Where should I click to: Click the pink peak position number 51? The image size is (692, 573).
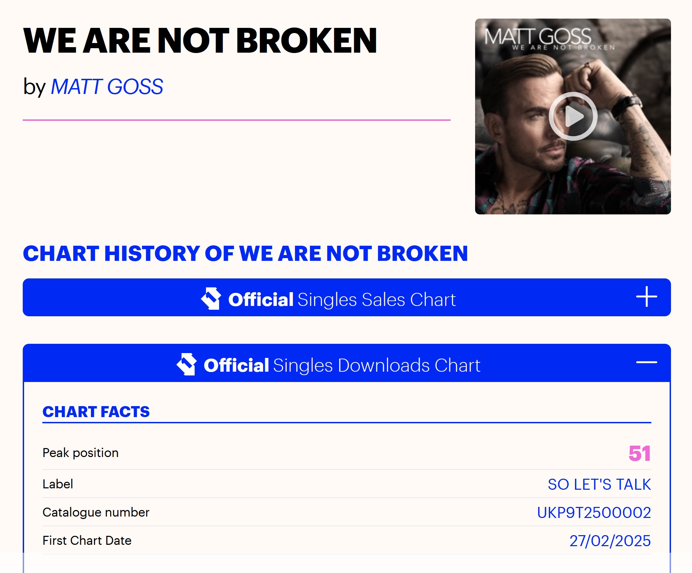click(639, 454)
